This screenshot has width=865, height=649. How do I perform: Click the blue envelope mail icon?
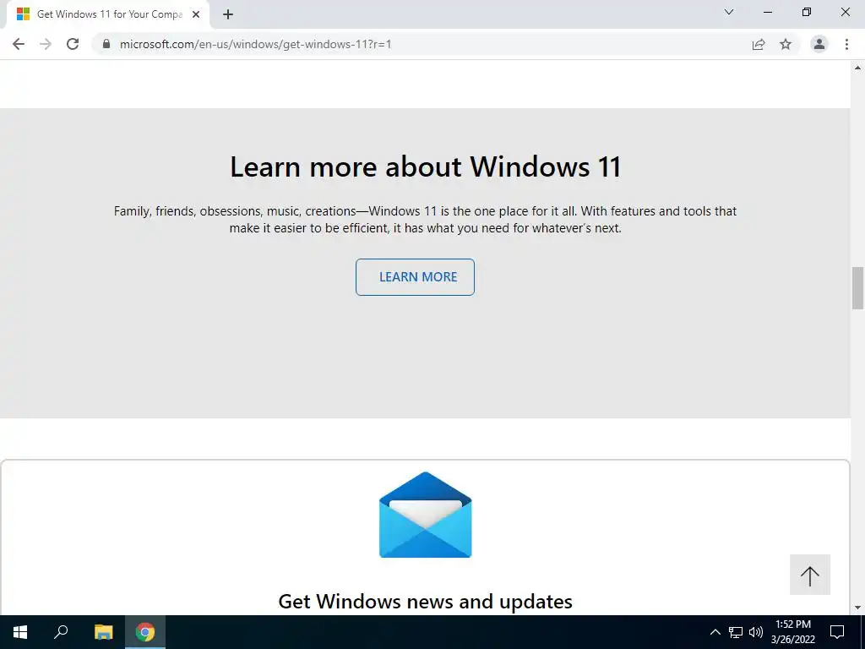tap(426, 515)
